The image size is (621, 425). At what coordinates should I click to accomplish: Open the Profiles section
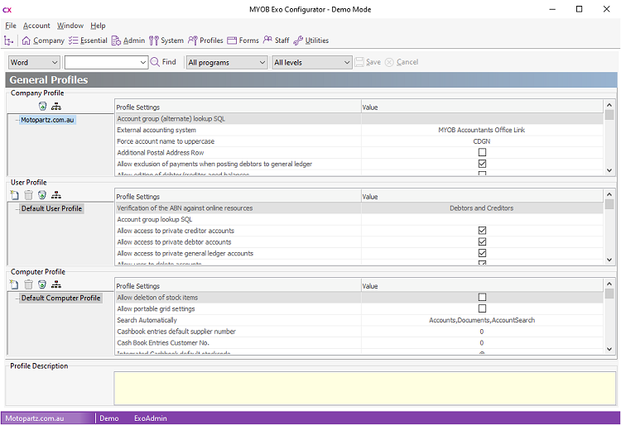(205, 41)
